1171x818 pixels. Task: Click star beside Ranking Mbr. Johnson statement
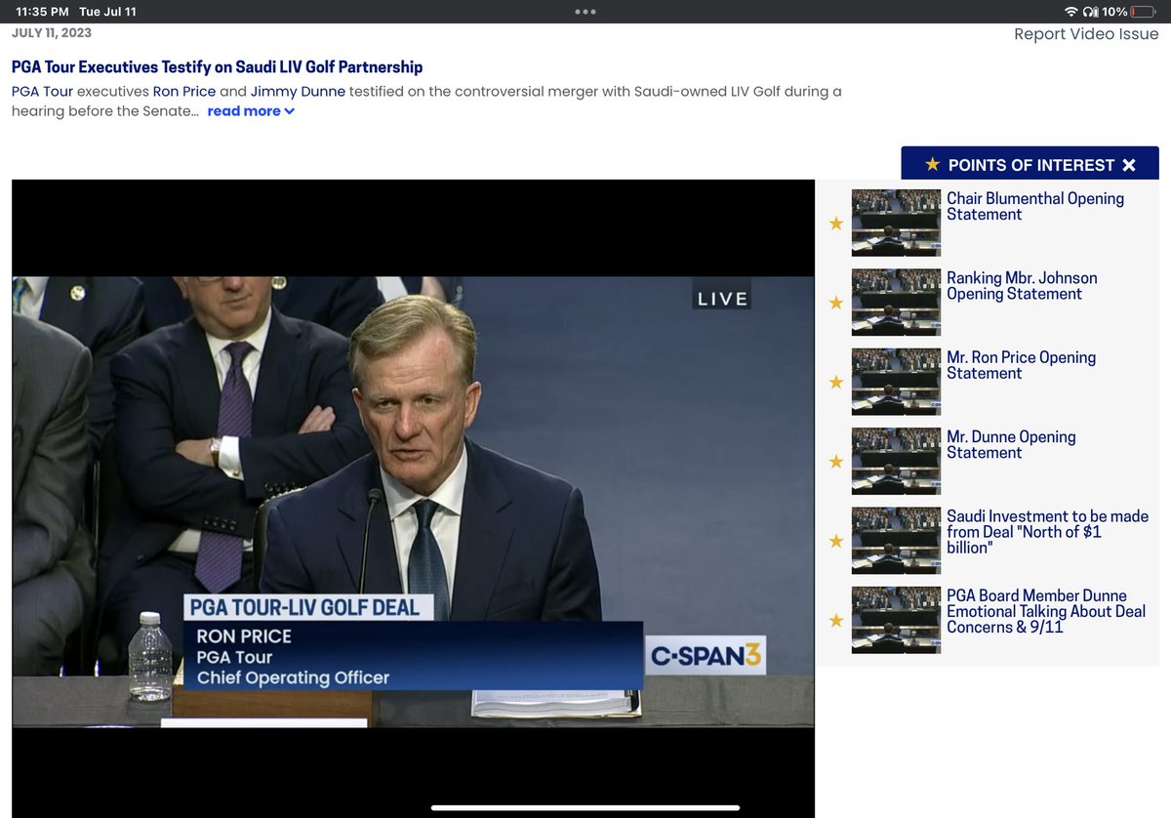click(x=835, y=303)
